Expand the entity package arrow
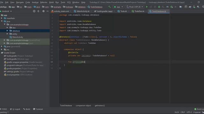Image resolution: width=204 pixels, height=114 pixels. coord(7,34)
